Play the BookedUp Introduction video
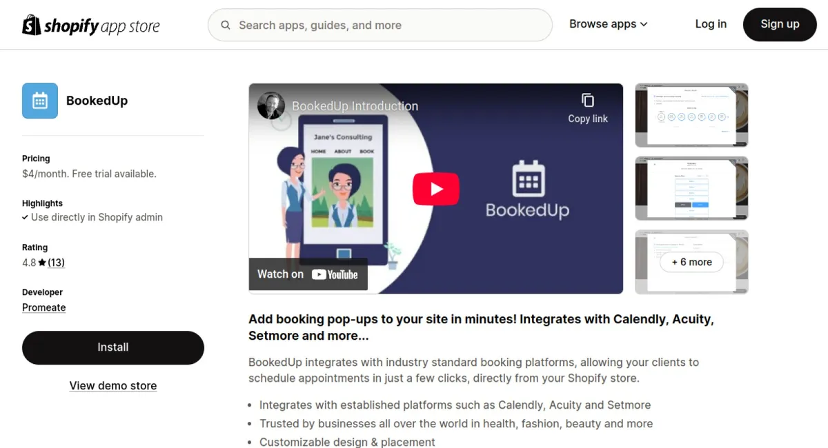Viewport: 828px width, 448px height. [436, 189]
